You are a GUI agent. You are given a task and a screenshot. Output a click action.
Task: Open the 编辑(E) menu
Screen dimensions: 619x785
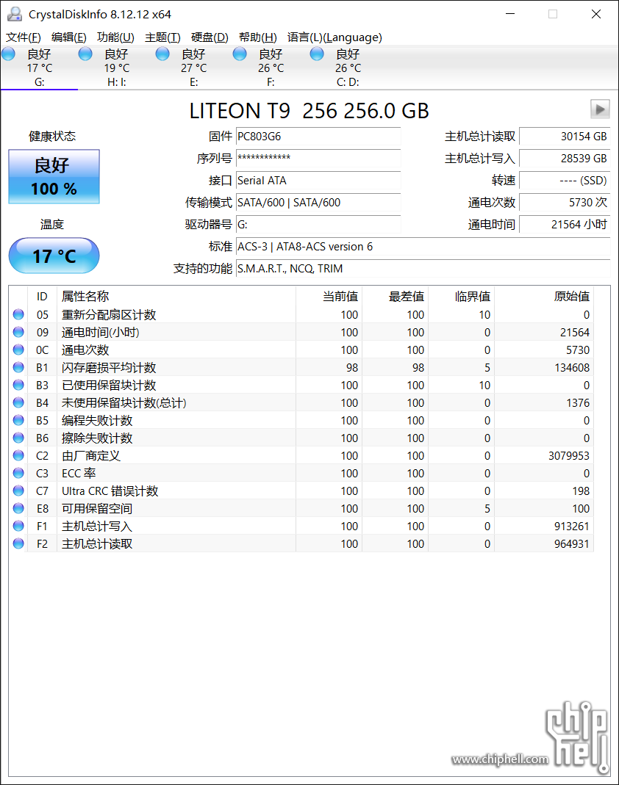coord(68,37)
